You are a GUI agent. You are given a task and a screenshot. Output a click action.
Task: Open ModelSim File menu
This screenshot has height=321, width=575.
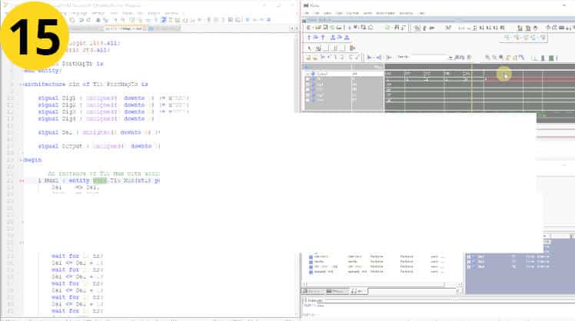[307, 13]
